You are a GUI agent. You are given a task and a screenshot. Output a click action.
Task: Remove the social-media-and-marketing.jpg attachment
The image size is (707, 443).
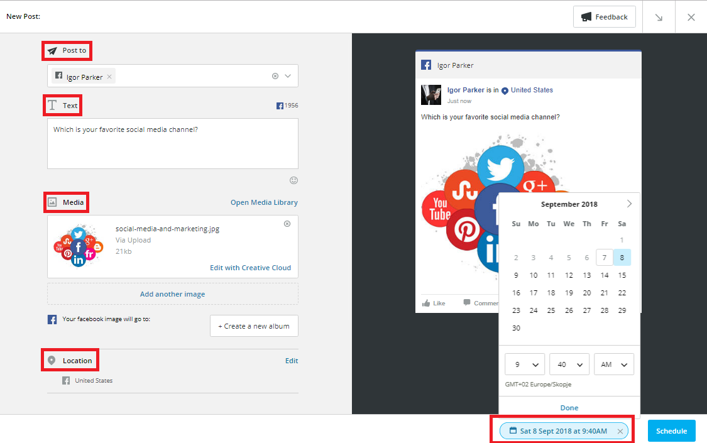tap(287, 224)
